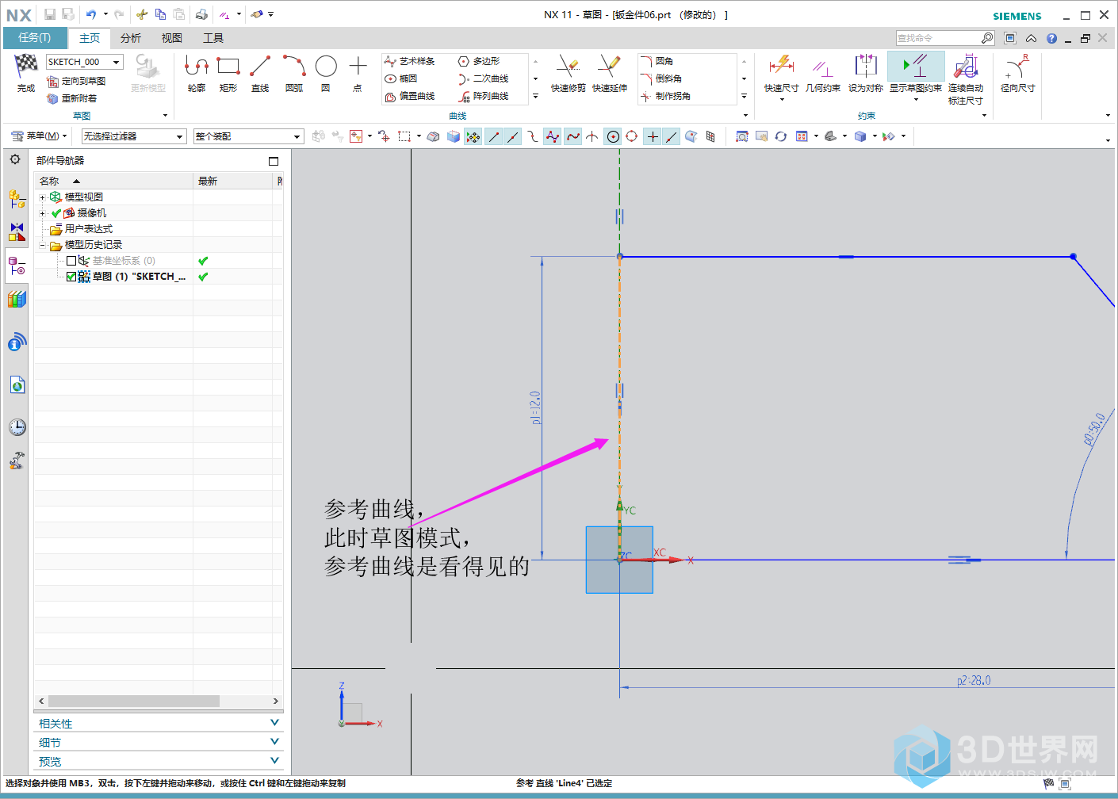Toggle snap to end point
This screenshot has height=799, width=1118.
tap(494, 136)
